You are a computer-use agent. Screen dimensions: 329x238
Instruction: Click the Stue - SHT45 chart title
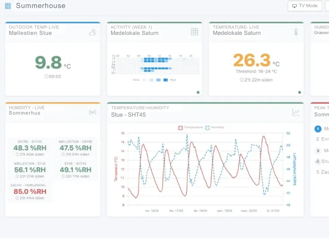pos(128,114)
